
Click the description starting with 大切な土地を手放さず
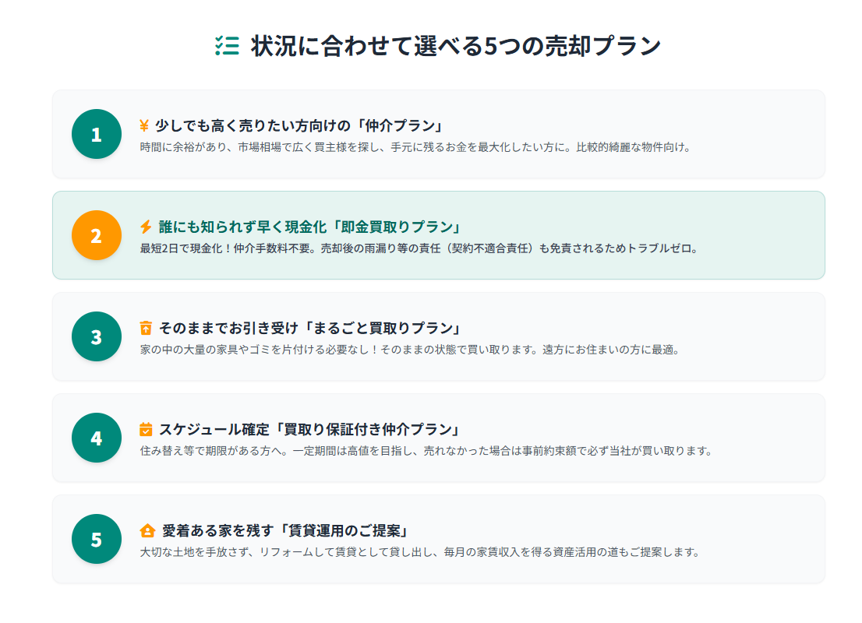click(420, 552)
